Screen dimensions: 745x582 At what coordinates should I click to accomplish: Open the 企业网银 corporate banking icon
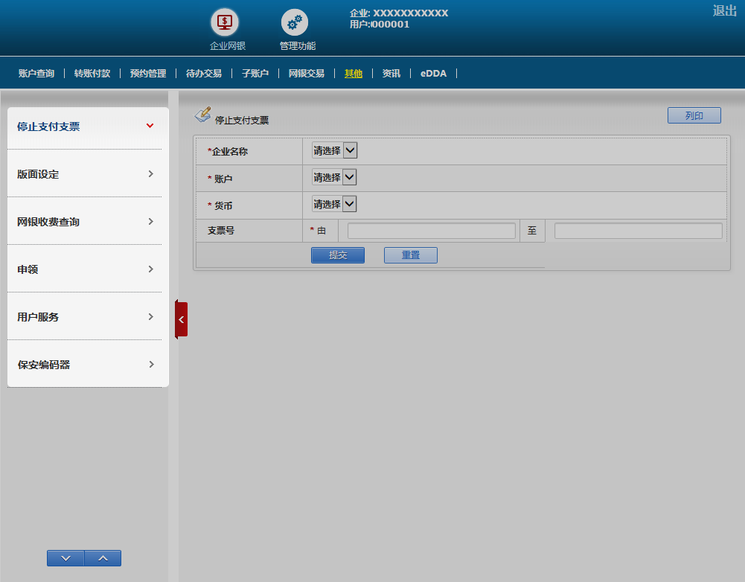tap(224, 22)
